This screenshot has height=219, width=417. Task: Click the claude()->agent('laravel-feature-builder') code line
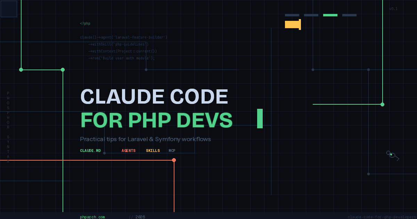point(124,37)
